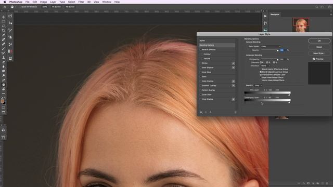
Task: Toggle Transparency Shapes Layer checkbox
Action: point(261,75)
